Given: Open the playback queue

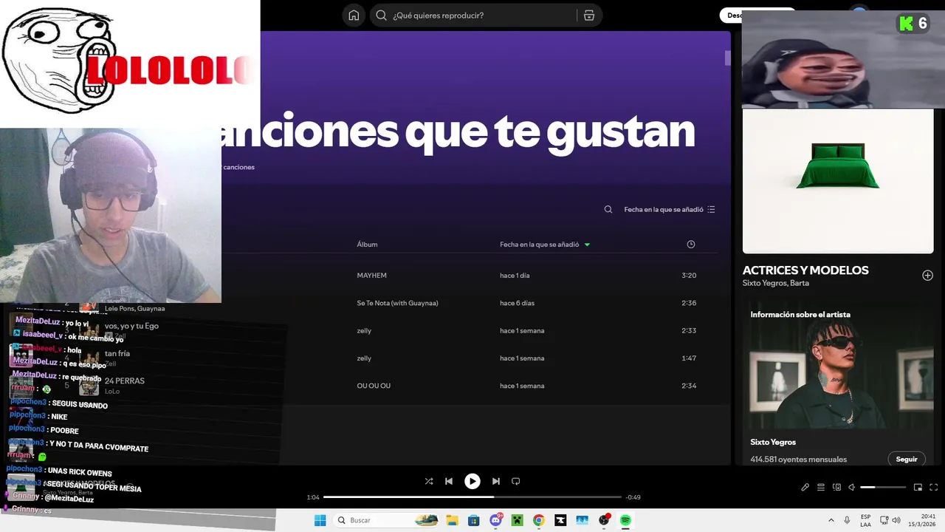Looking at the screenshot, I should (x=821, y=487).
